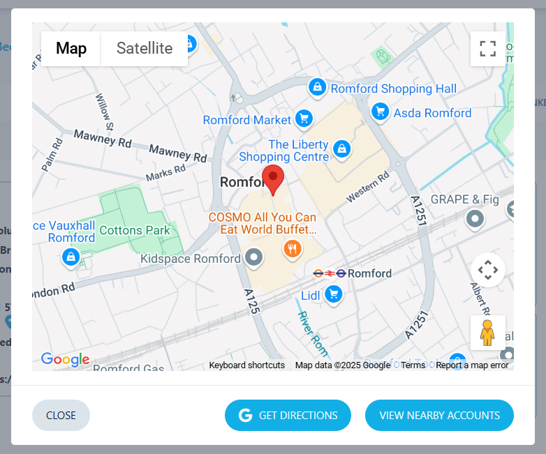Select the GRAPE & Fig pin icon

point(475,220)
